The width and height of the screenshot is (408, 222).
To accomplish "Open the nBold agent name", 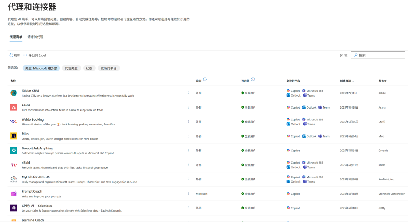I will tap(26, 163).
